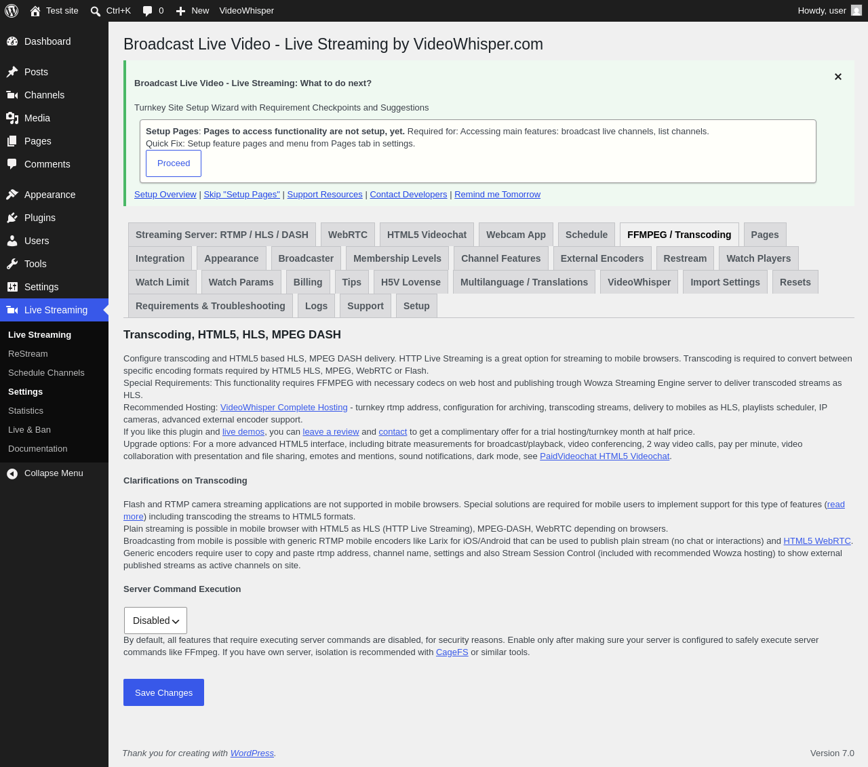Click the Save Changes button
This screenshot has height=767, width=868.
point(163,692)
